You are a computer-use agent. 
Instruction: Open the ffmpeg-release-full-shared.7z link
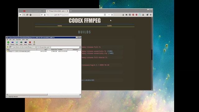click(x=95, y=58)
